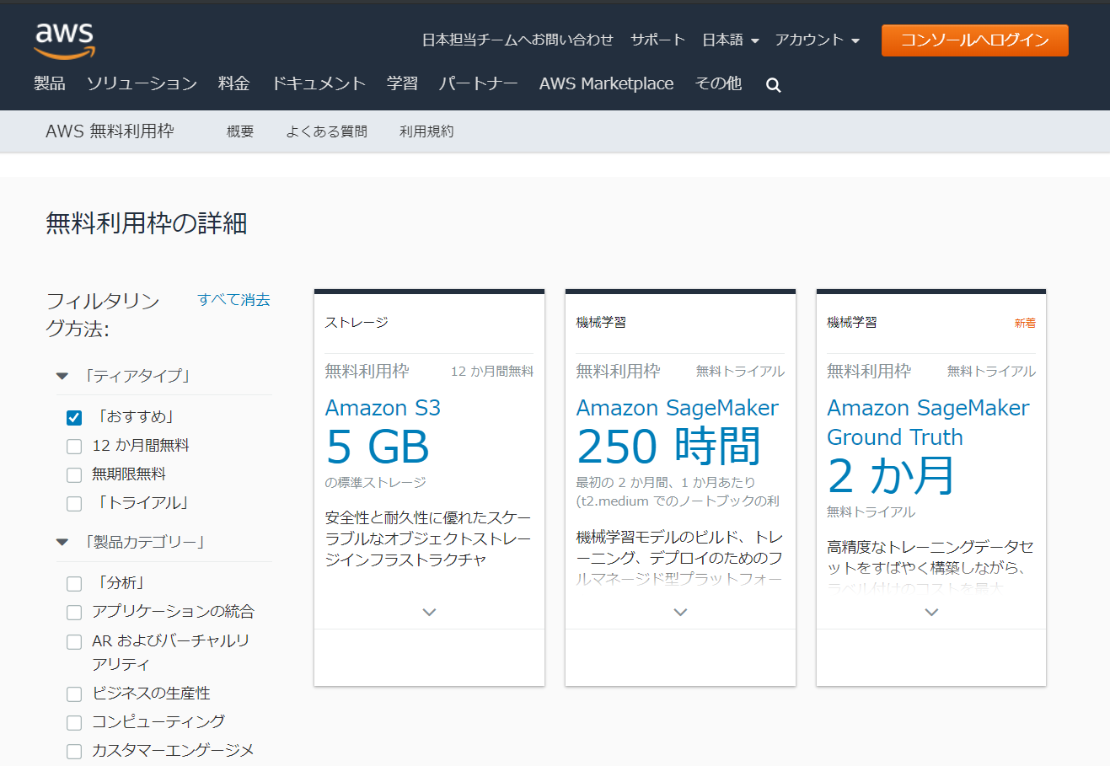Open the その他 menu

click(718, 83)
